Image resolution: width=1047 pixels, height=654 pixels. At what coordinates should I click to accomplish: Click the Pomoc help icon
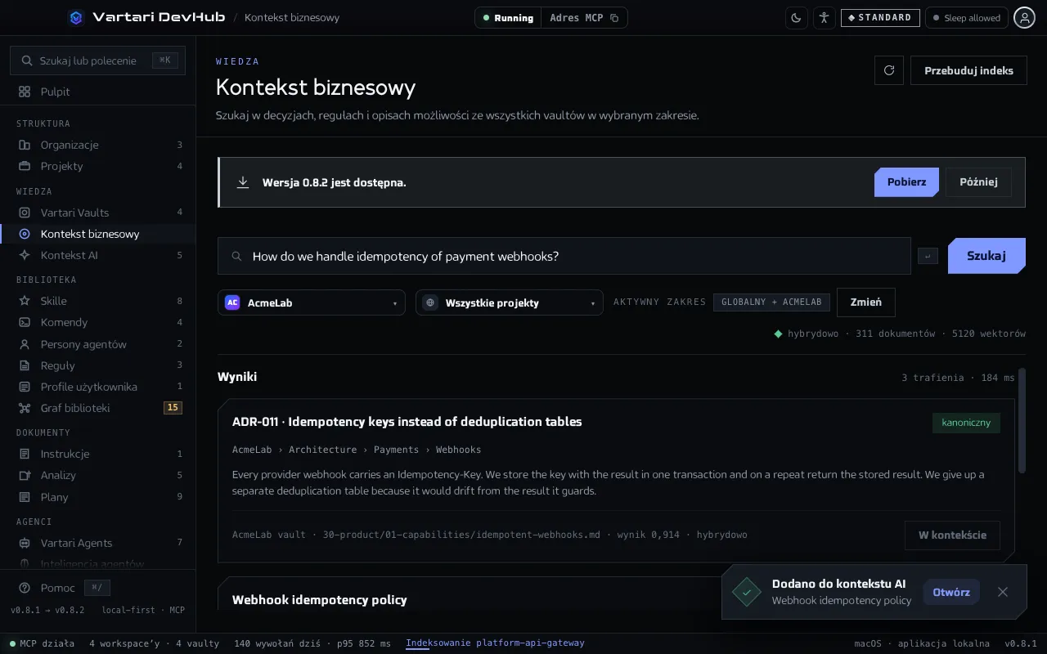click(x=25, y=588)
